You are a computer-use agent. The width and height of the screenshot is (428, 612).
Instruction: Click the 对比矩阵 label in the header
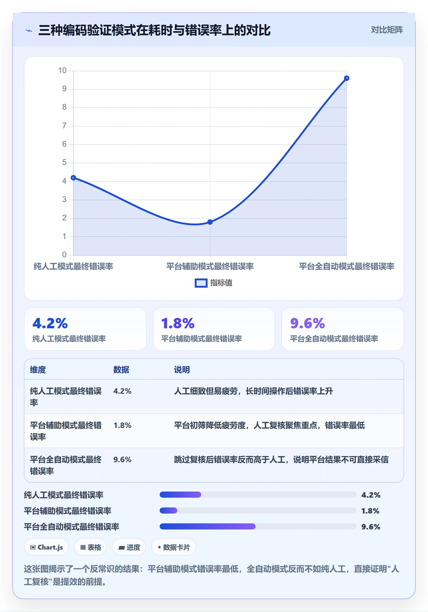[387, 30]
